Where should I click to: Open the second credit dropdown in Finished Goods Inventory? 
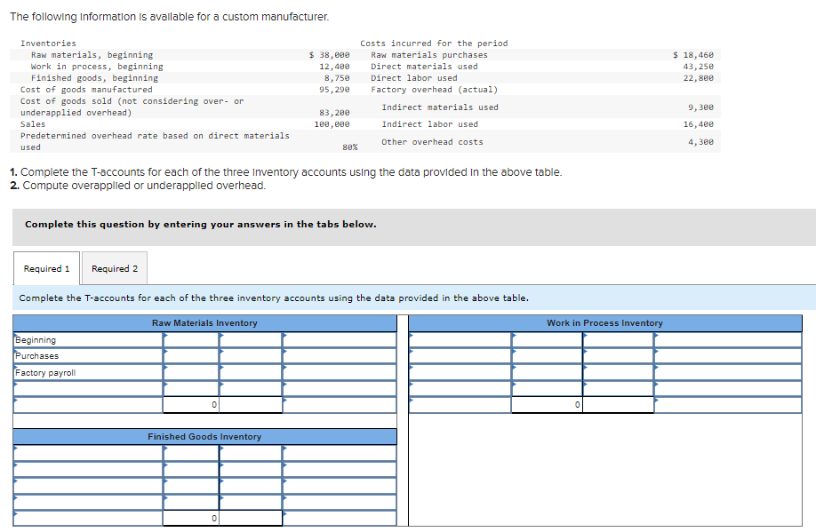pyautogui.click(x=221, y=465)
